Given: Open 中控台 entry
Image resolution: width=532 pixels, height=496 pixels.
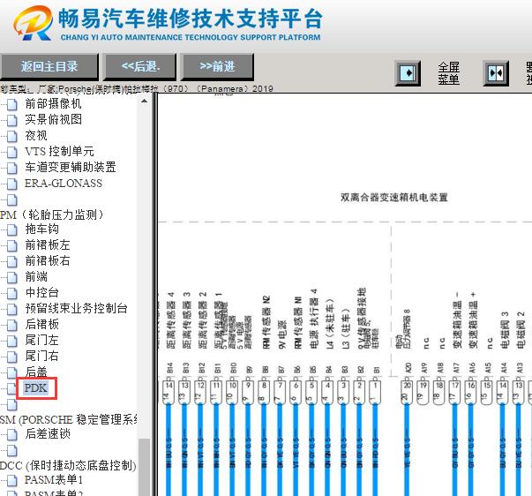Looking at the screenshot, I should pyautogui.click(x=41, y=293).
